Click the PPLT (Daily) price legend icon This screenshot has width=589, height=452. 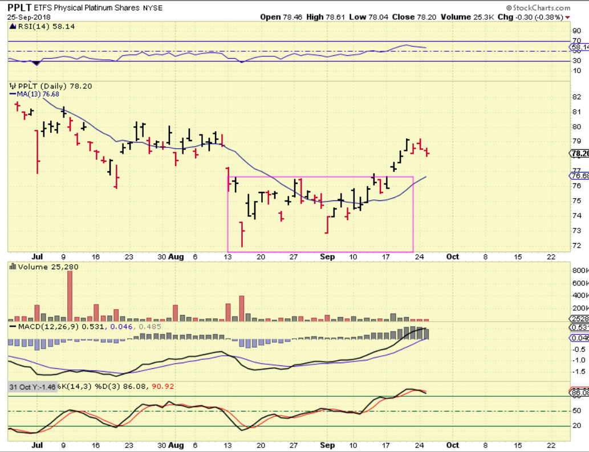13,86
